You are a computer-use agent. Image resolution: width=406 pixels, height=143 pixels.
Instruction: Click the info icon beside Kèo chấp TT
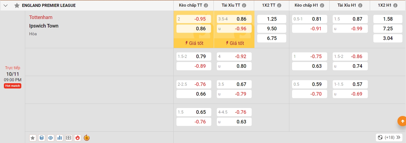(206, 6)
